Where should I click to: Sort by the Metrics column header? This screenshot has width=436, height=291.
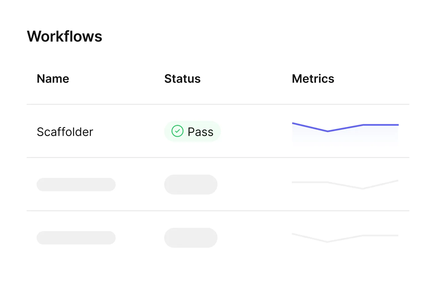point(313,79)
